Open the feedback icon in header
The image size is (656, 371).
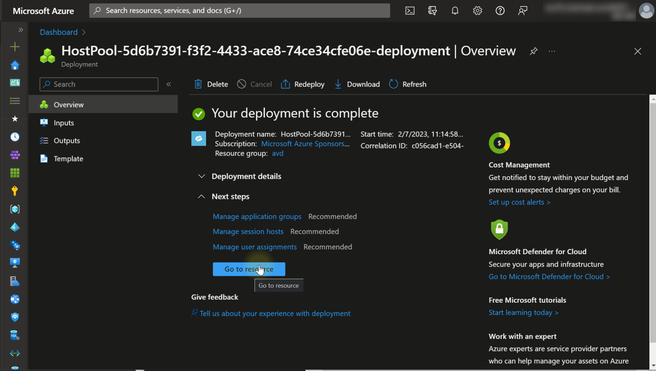[x=522, y=11]
